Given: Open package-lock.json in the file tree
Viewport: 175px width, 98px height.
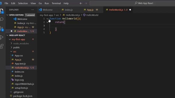Looking at the screenshot, I should [x=23, y=96].
